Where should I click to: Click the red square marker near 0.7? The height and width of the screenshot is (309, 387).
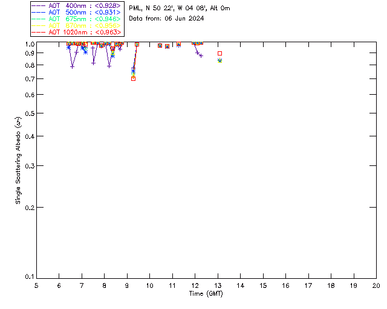click(x=133, y=79)
